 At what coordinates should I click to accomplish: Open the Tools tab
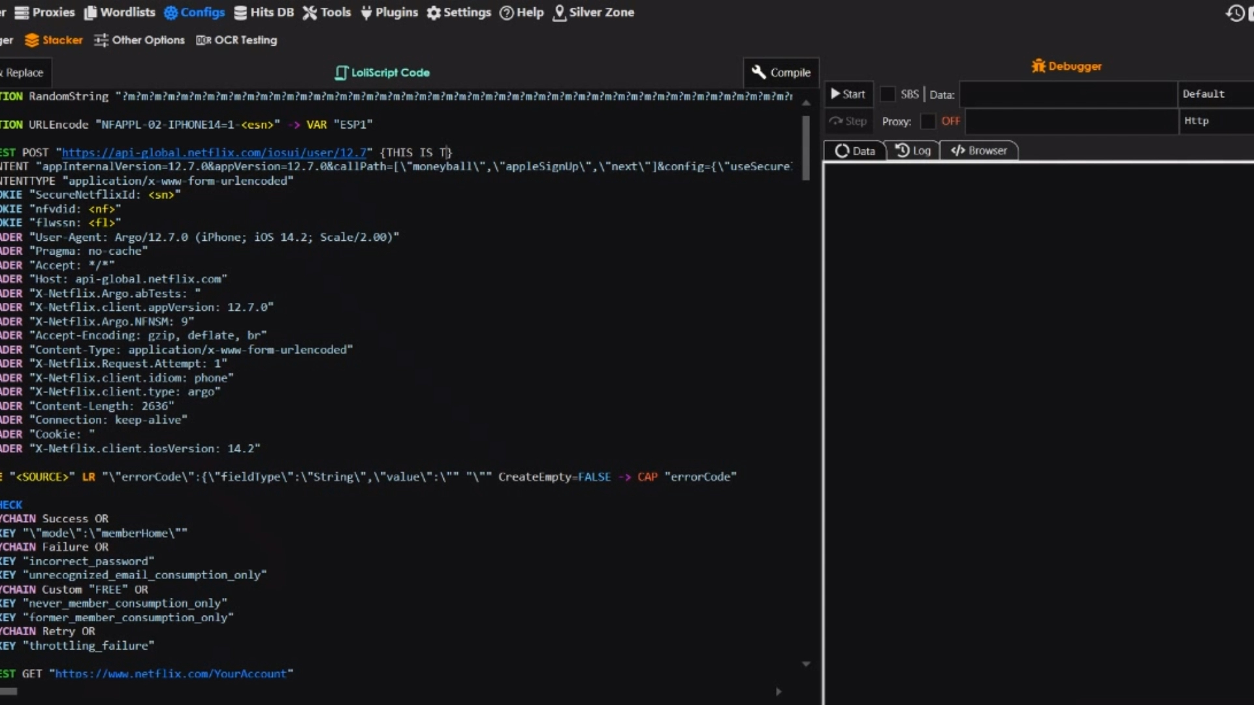[x=327, y=12]
